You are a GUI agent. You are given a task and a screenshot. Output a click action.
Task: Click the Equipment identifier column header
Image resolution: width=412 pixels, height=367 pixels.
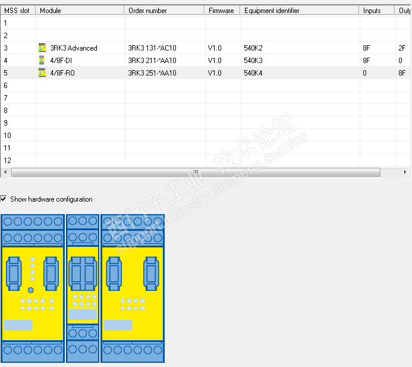(300, 11)
